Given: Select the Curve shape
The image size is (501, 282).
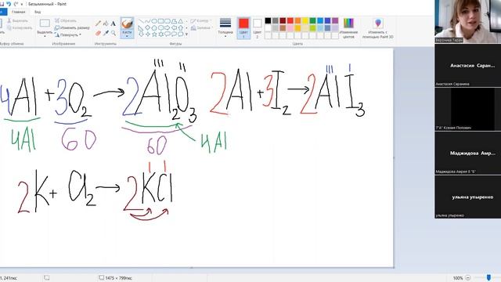Looking at the screenshot, I should click(x=147, y=21).
